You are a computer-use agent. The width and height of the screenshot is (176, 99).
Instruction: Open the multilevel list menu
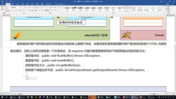point(47,7)
